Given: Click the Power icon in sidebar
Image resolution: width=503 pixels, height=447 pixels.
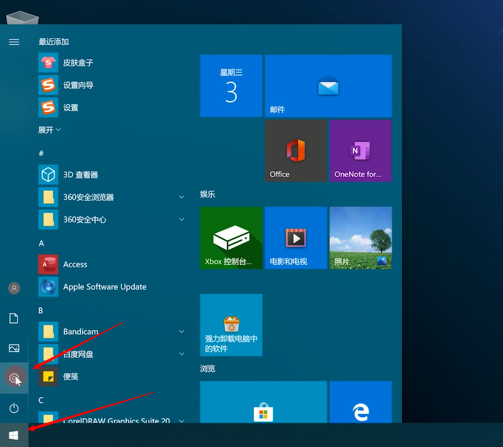Looking at the screenshot, I should [14, 408].
